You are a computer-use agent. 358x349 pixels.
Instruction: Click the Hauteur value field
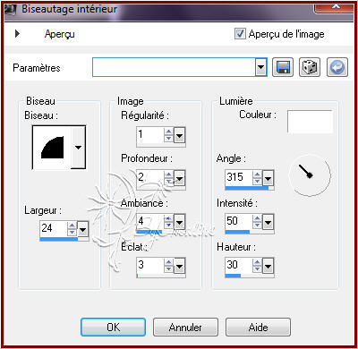239,265
